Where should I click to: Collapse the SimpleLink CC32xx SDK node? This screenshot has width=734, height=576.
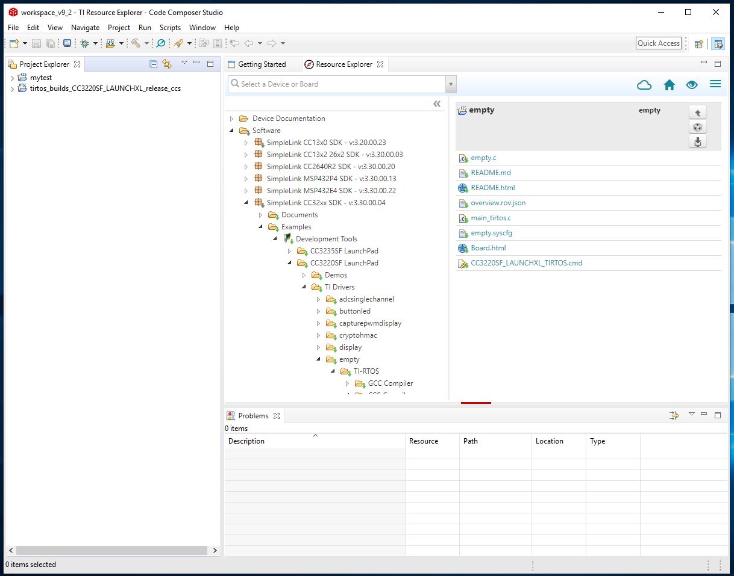point(246,203)
